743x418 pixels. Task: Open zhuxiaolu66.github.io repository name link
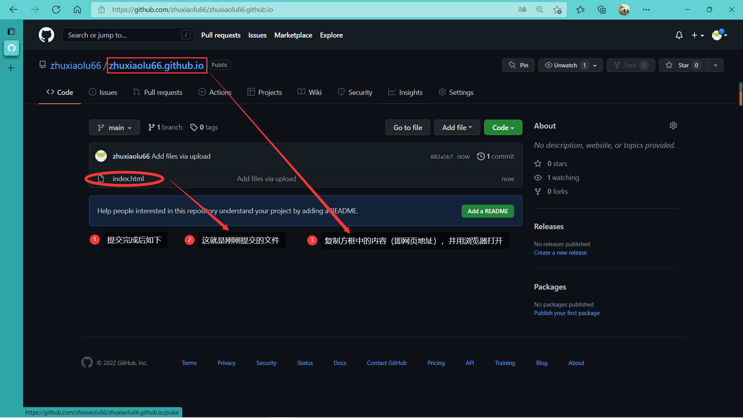coord(156,65)
